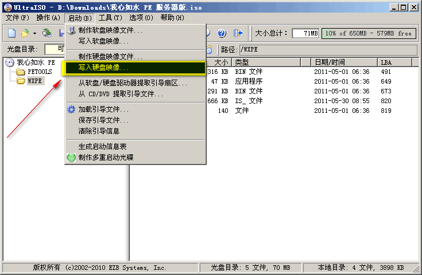Sort by the LBA column header

coord(394,62)
